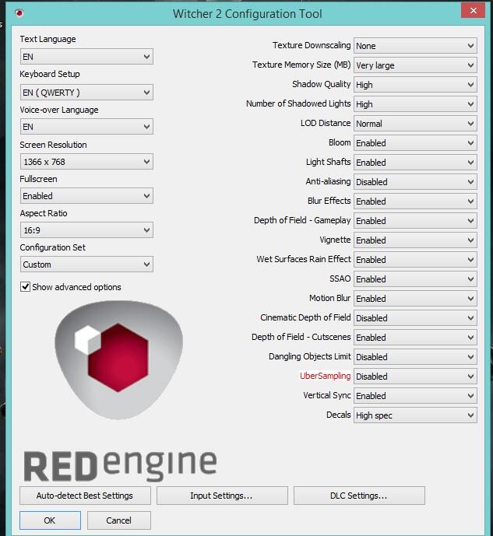This screenshot has height=536, width=493.
Task: Click the Aspect Ratio label
Action: point(44,213)
